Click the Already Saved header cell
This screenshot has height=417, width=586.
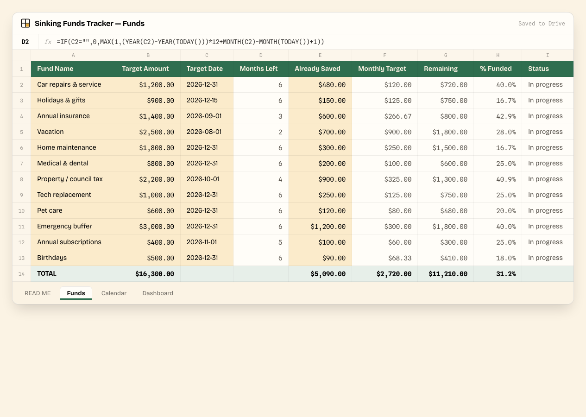point(320,69)
